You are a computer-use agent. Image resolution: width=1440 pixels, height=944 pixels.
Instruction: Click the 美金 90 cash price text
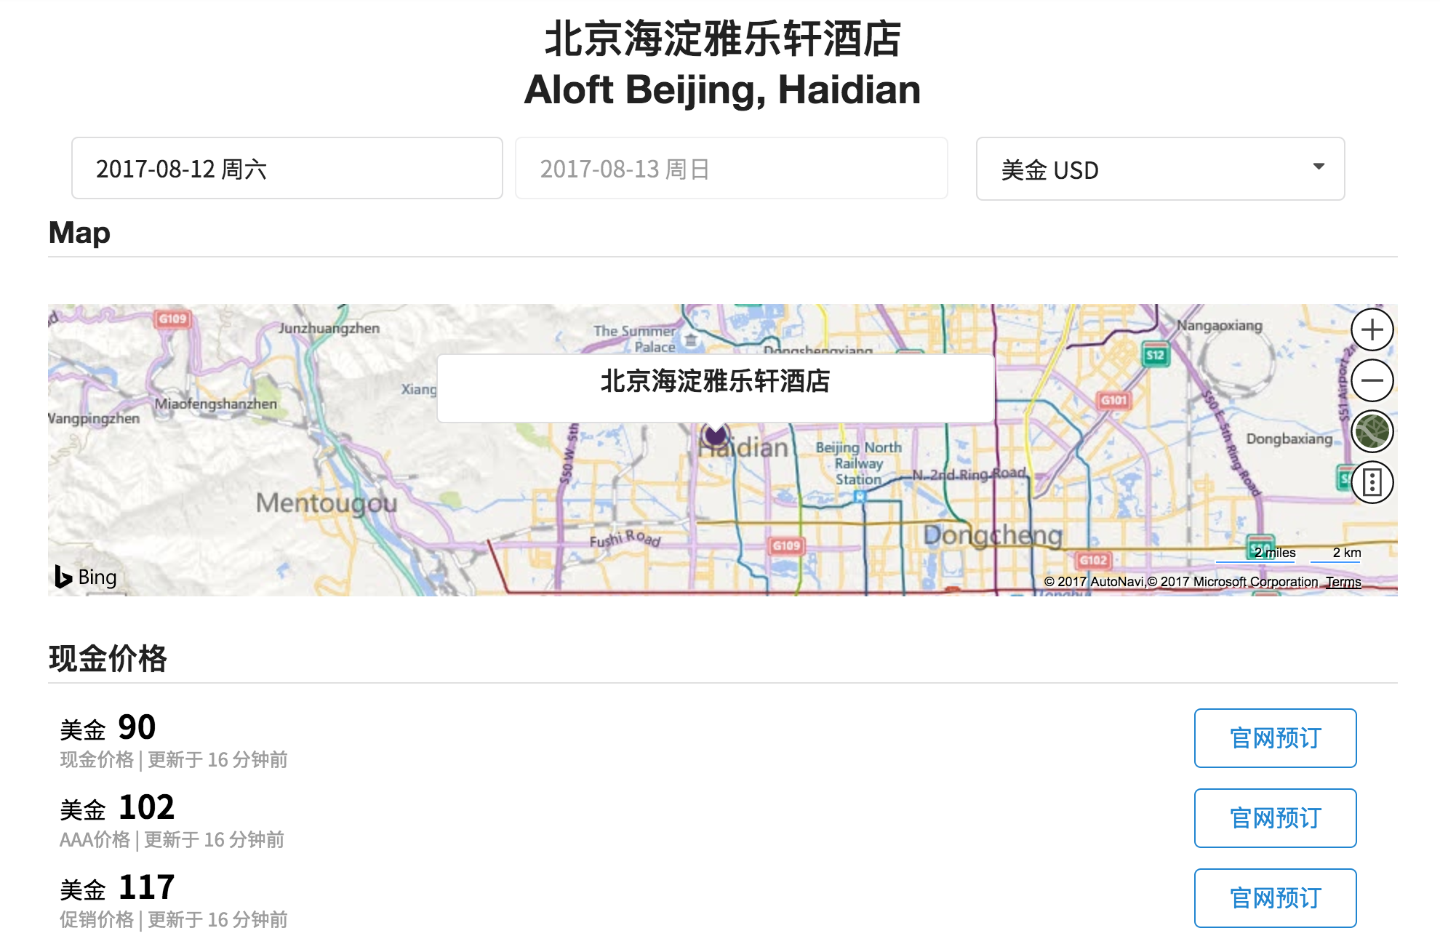pos(108,728)
